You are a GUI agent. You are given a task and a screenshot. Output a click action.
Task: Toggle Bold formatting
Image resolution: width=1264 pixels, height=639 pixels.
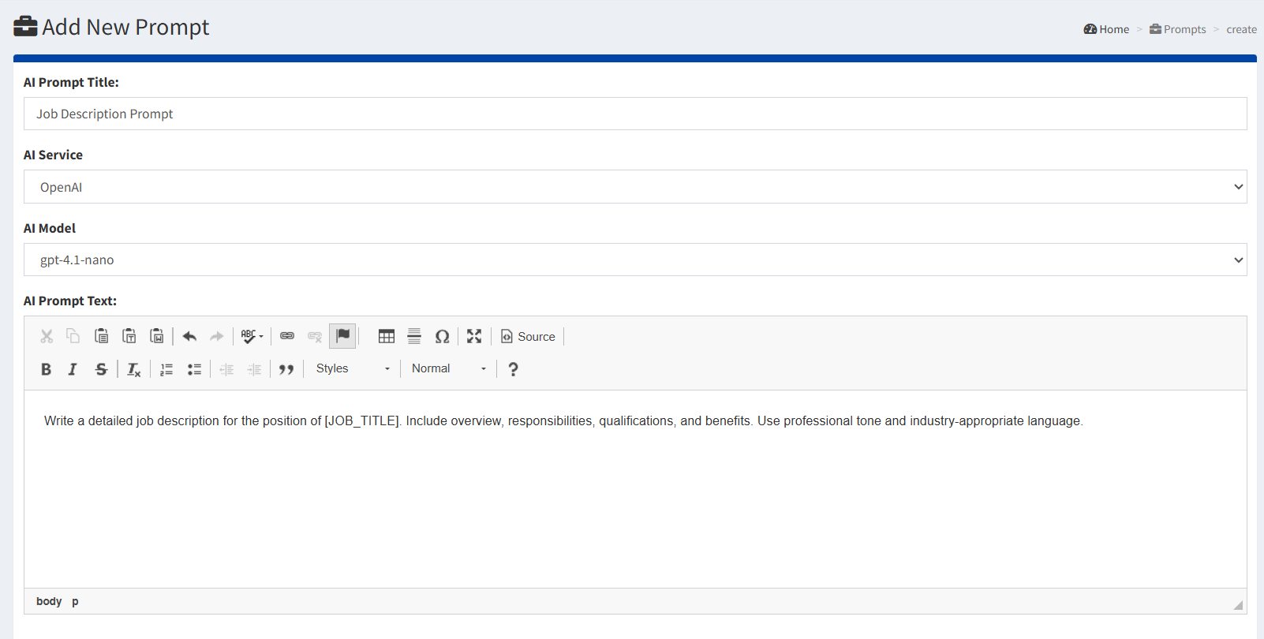(x=46, y=369)
